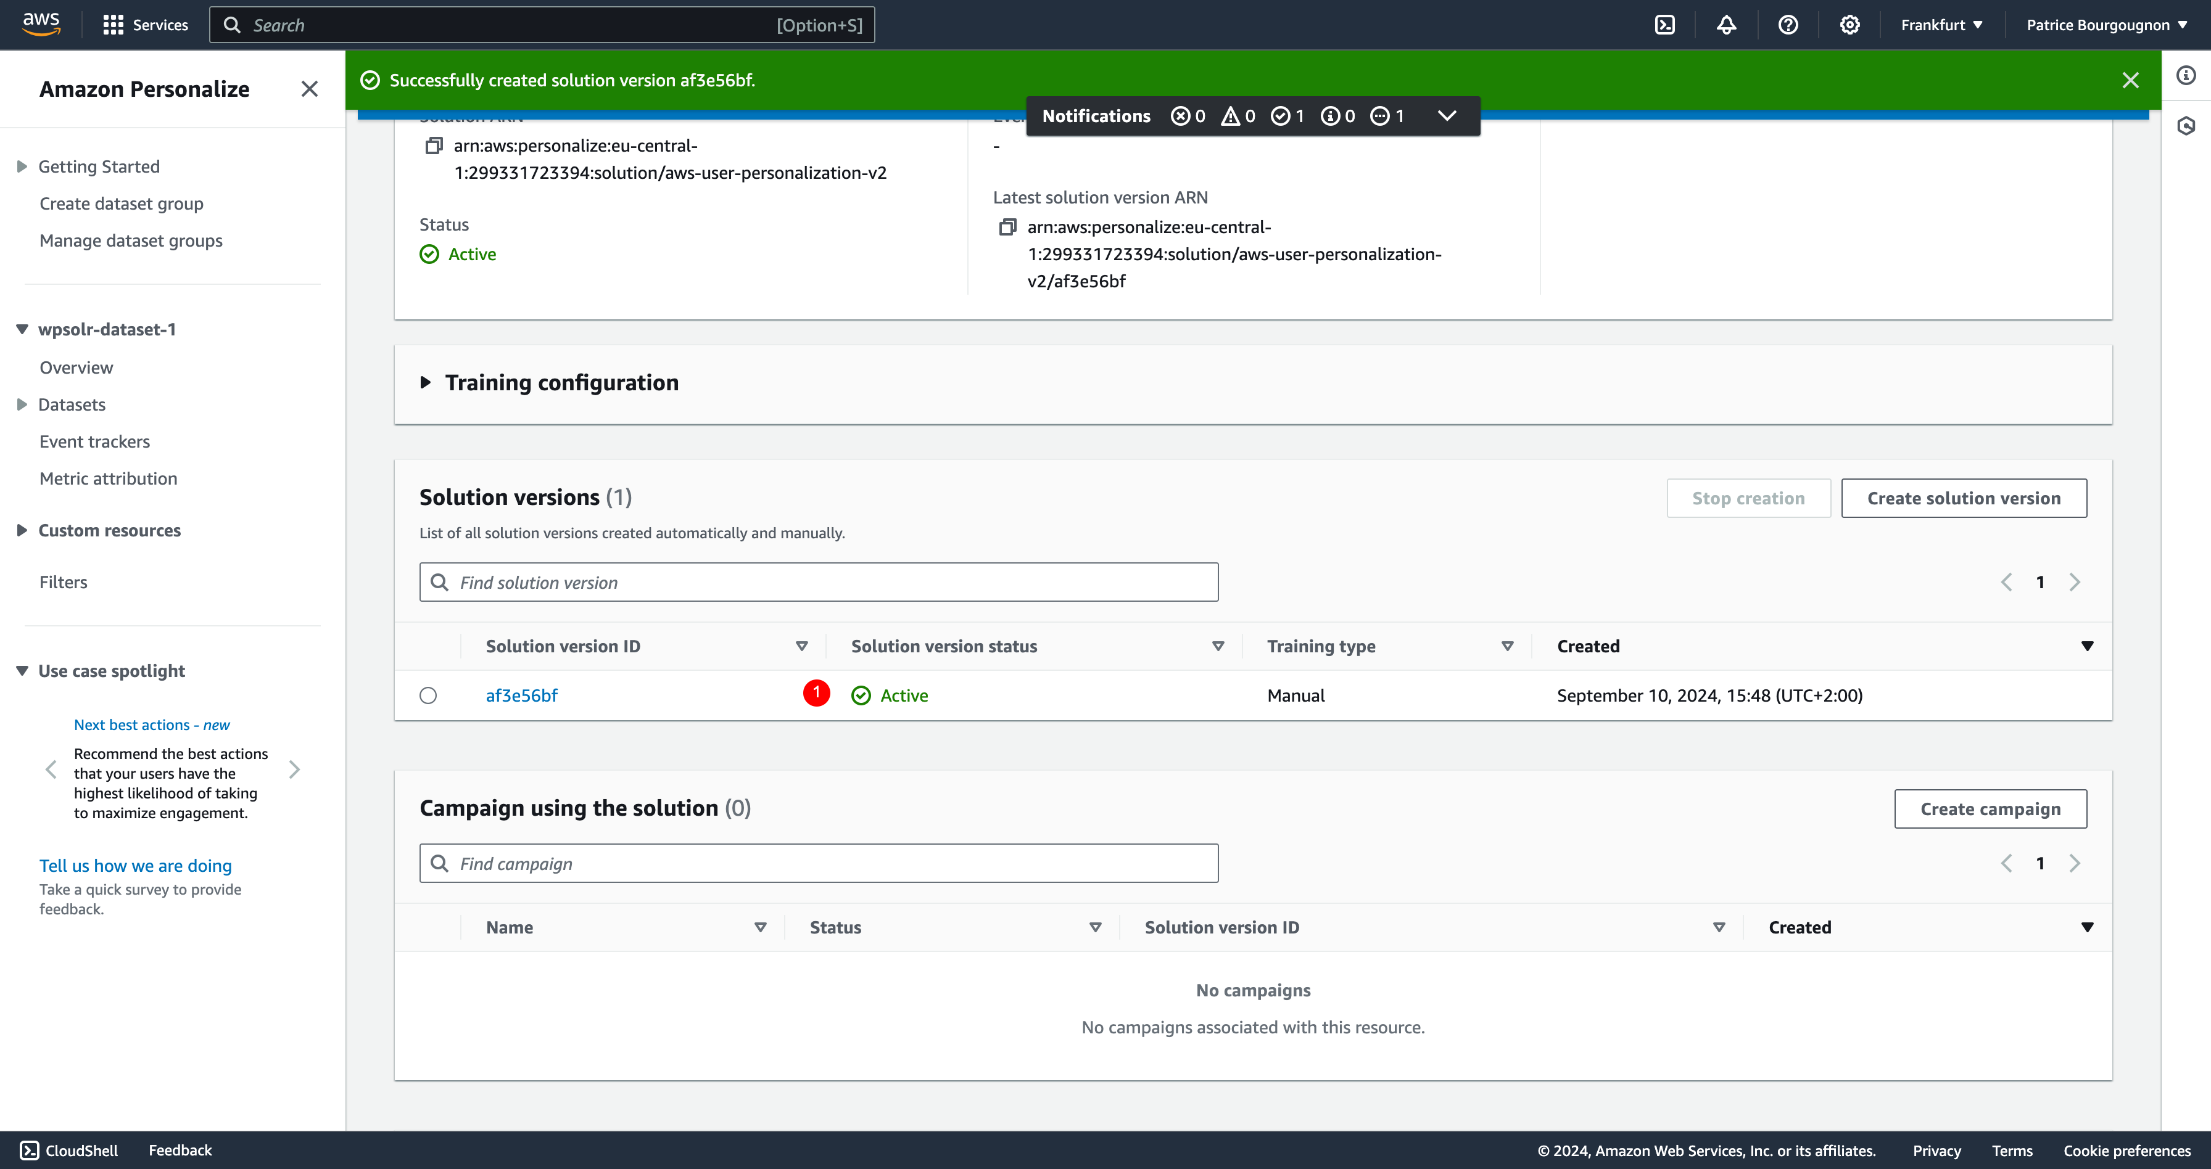Open Cookie preferences in footer
The width and height of the screenshot is (2211, 1169).
[2127, 1151]
